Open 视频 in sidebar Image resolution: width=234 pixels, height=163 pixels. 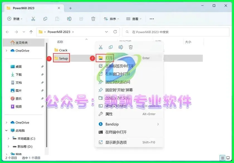[18, 107]
